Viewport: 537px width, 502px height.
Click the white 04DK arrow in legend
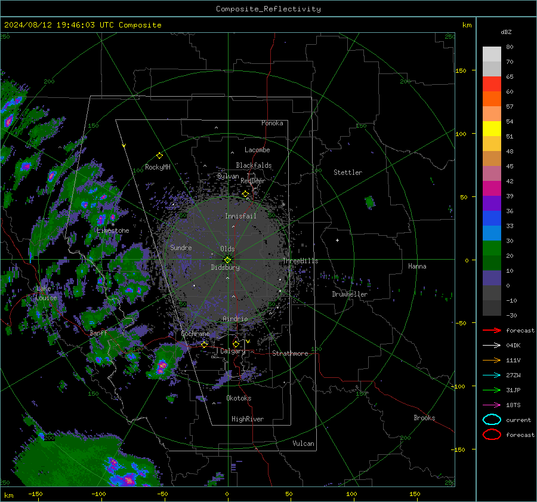tap(492, 345)
